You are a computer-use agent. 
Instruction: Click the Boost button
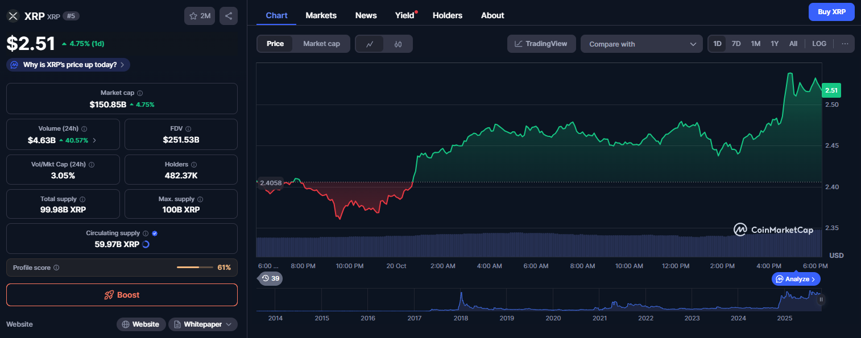pos(122,295)
